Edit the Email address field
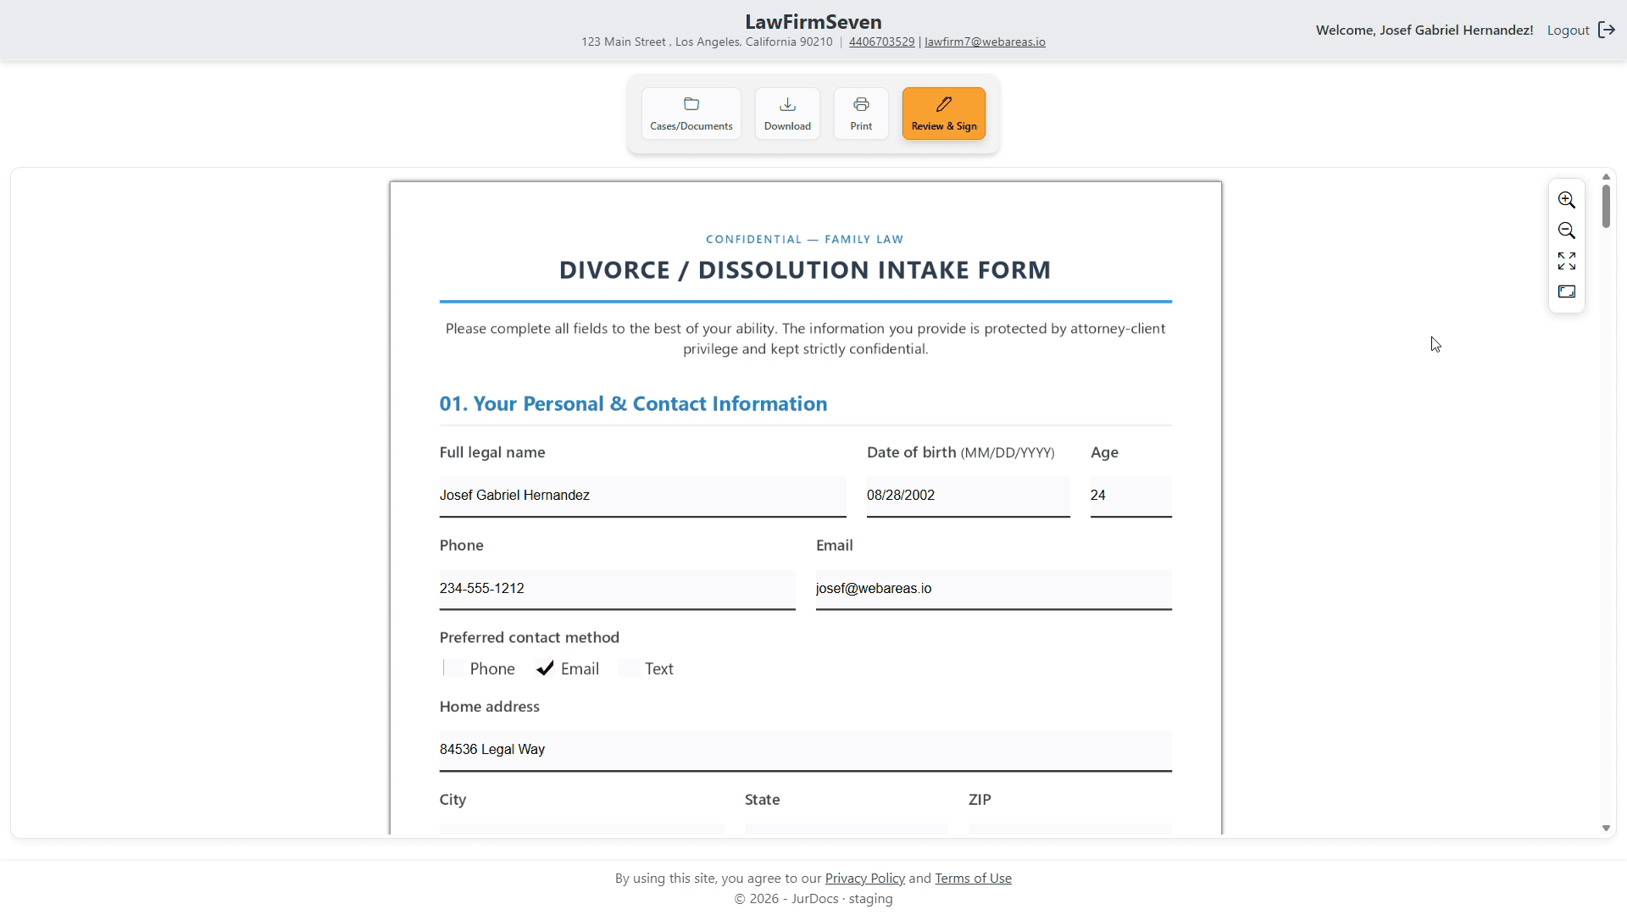Image resolution: width=1627 pixels, height=915 pixels. click(x=993, y=589)
